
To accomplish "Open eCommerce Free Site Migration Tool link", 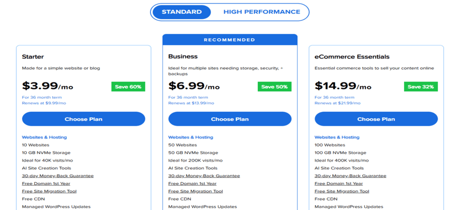I will [342, 192].
